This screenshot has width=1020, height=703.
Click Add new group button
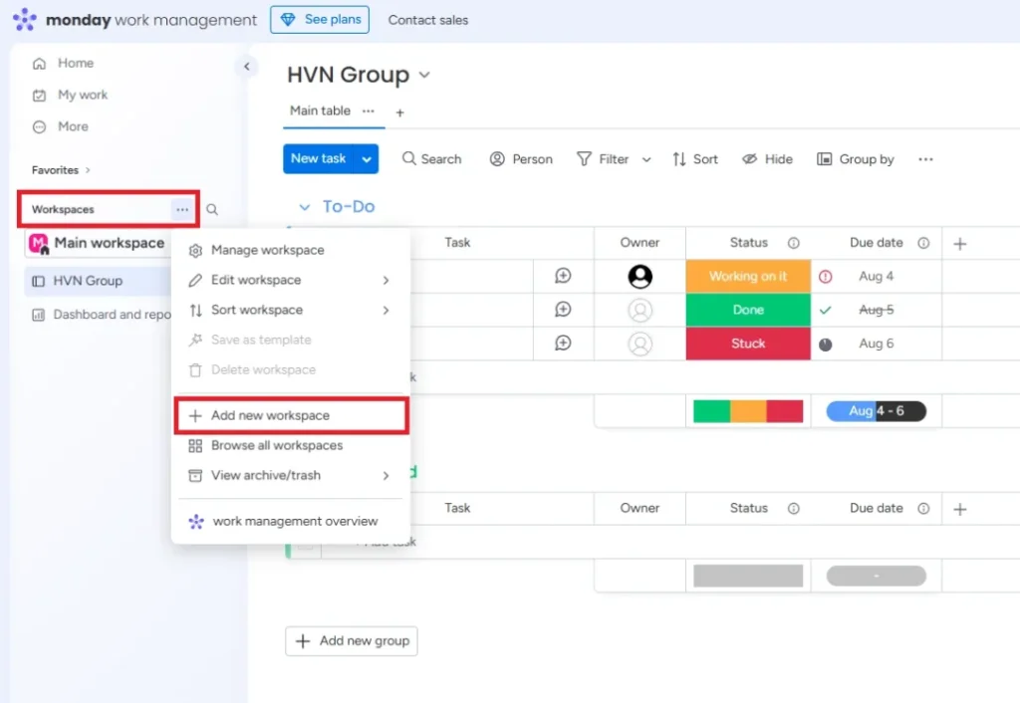click(x=352, y=641)
